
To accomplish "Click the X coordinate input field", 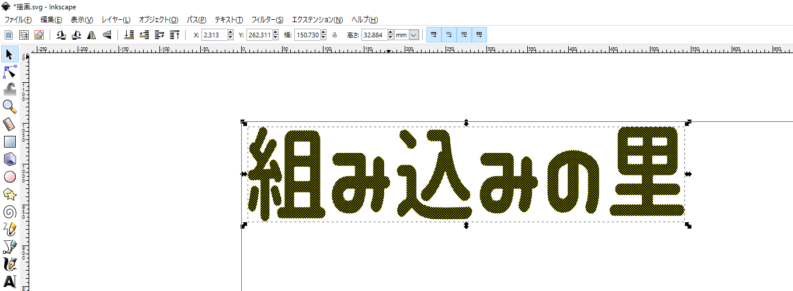I will click(214, 35).
